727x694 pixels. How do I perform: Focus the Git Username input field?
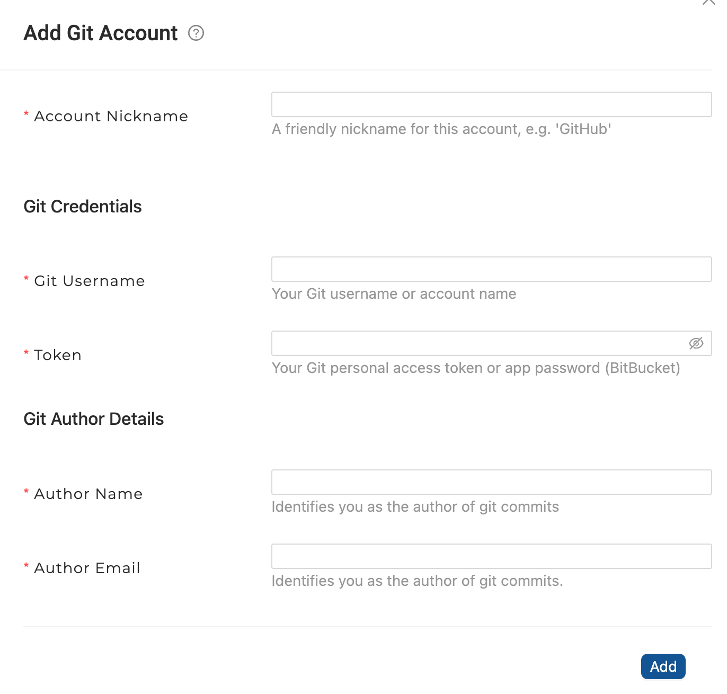pos(491,269)
